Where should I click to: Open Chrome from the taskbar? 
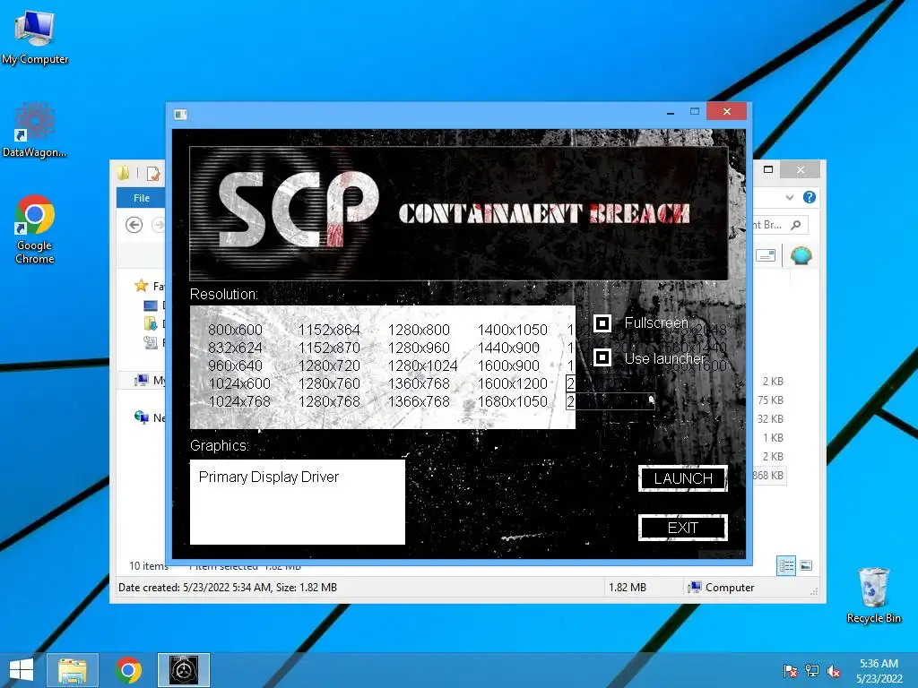[128, 670]
